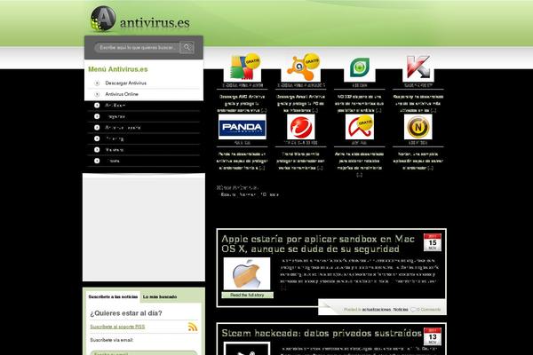The image size is (533, 355).
Task: Open the Antivirus Online menu item
Action: click(122, 94)
